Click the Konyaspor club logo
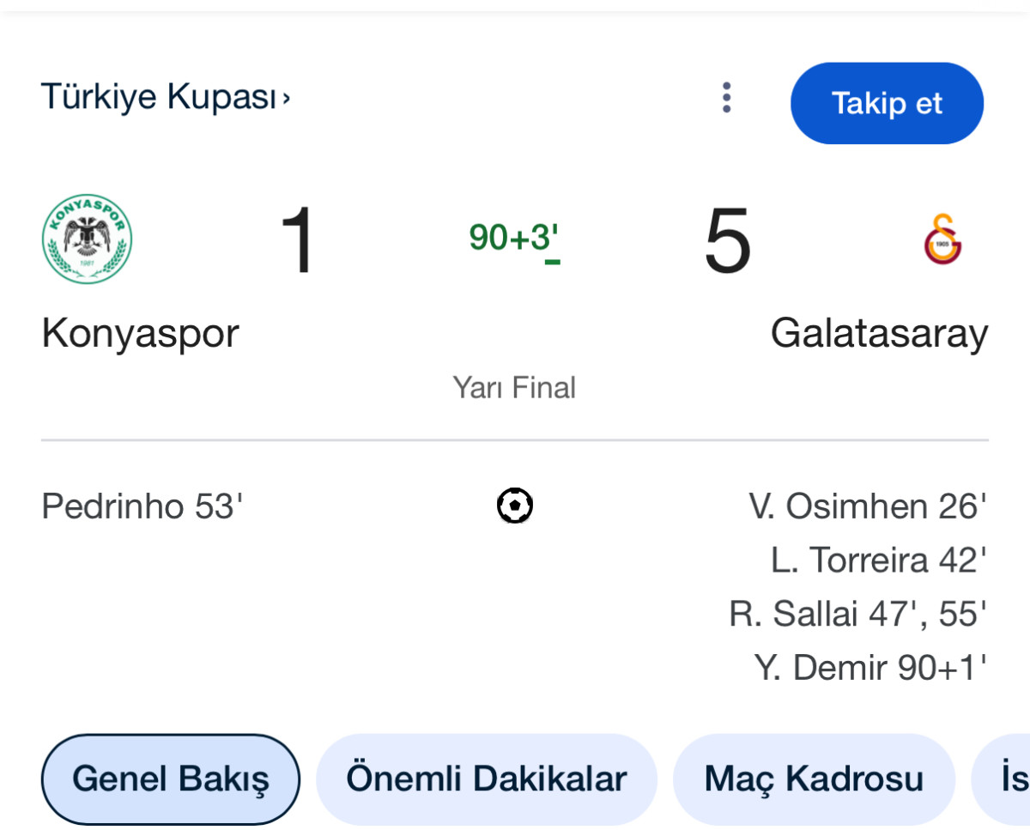Image resolution: width=1030 pixels, height=830 pixels. (x=87, y=239)
